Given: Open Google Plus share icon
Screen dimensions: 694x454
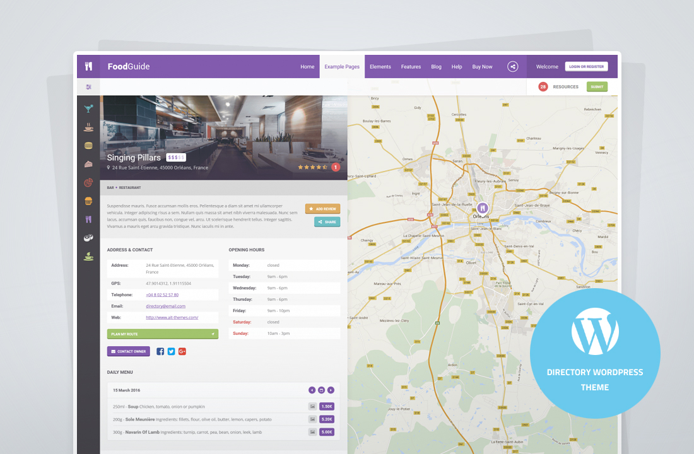Looking at the screenshot, I should (x=182, y=351).
